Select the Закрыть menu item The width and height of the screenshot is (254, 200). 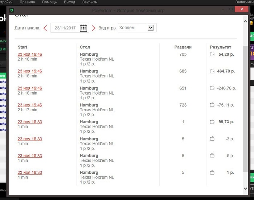point(90,2)
